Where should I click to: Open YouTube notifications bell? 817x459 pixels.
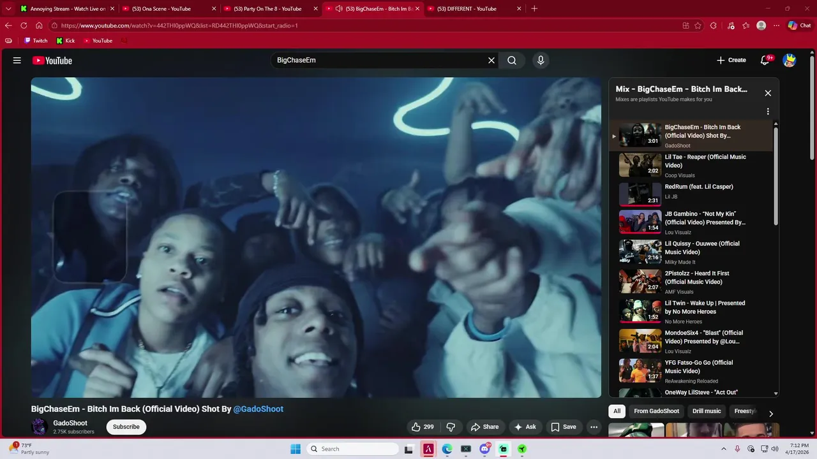click(765, 61)
